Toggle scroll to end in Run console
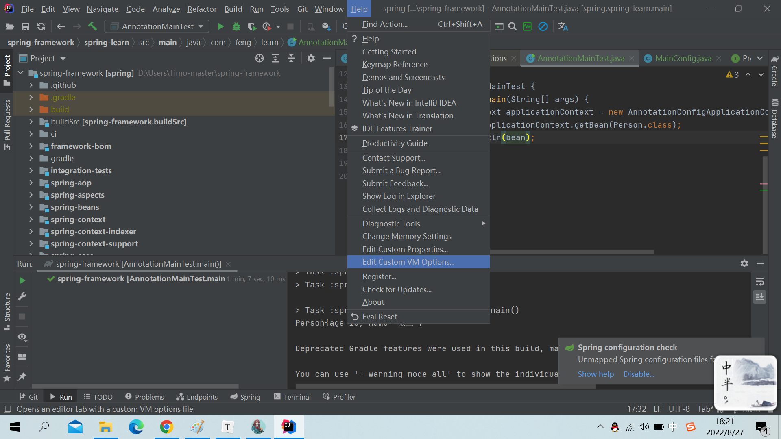The image size is (781, 439). pyautogui.click(x=759, y=297)
